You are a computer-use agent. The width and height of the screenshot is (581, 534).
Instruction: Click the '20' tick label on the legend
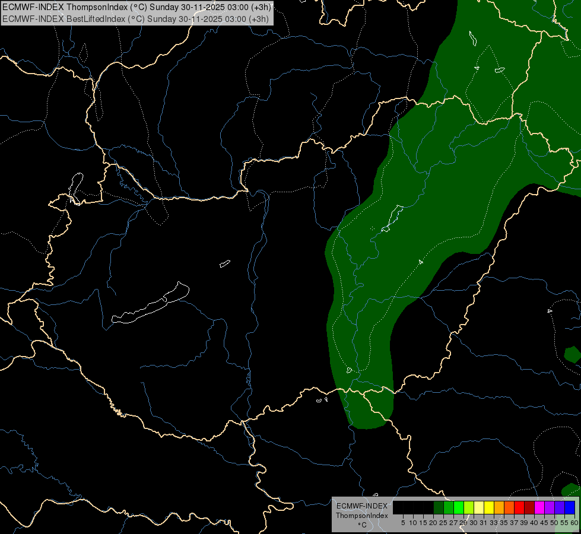pos(433,523)
